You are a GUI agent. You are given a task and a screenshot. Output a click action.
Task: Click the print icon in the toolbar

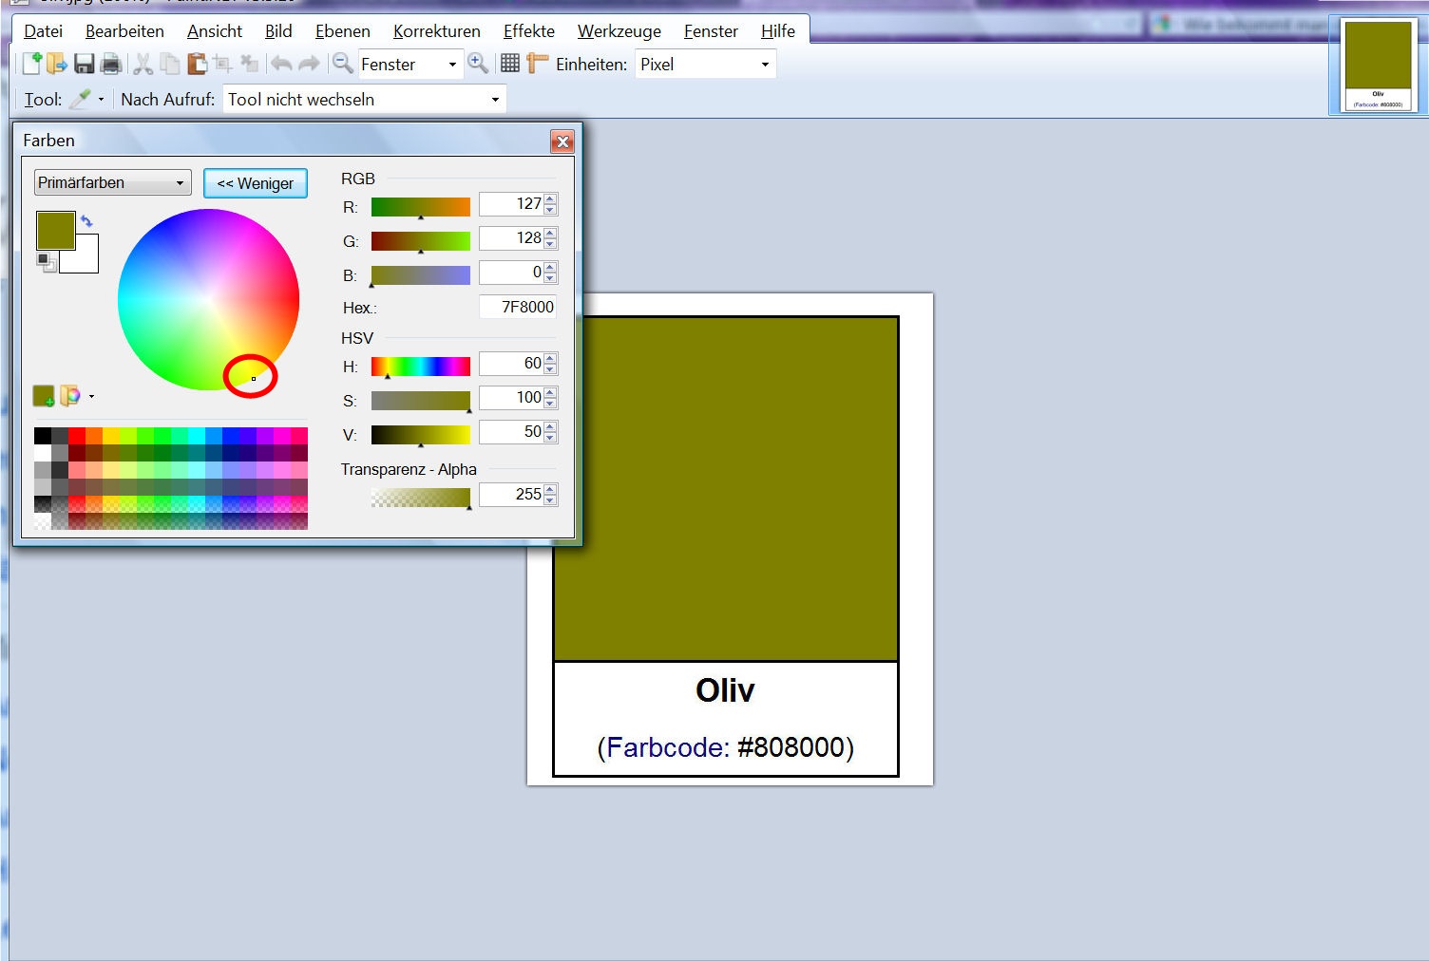click(111, 64)
